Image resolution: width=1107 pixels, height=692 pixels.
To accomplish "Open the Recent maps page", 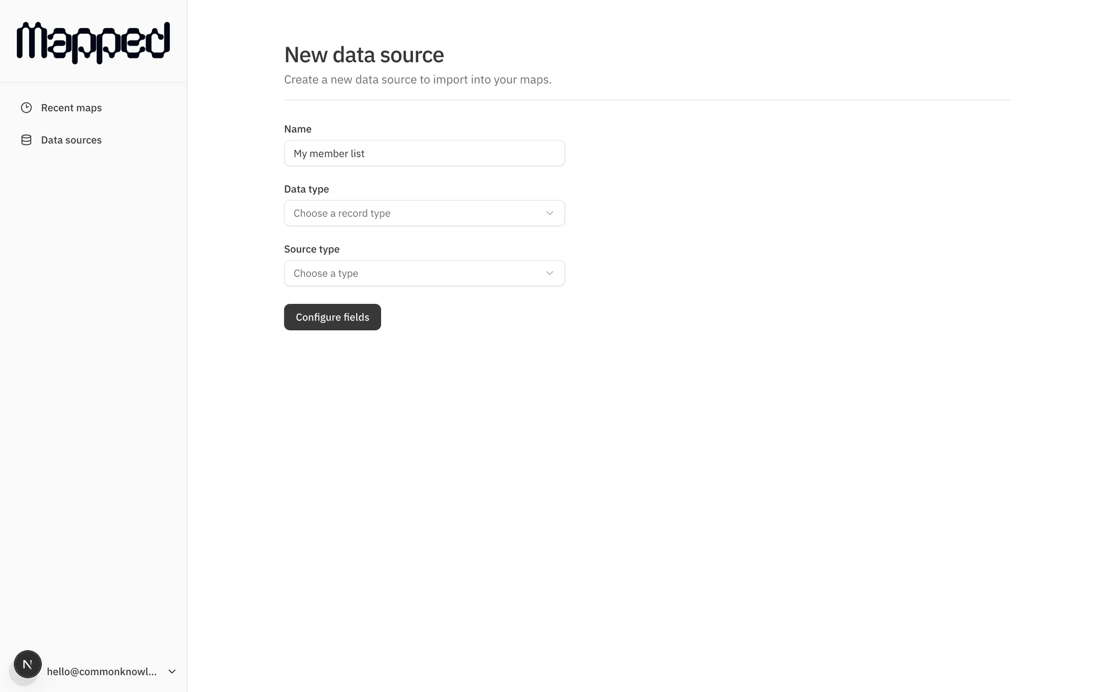I will click(71, 108).
